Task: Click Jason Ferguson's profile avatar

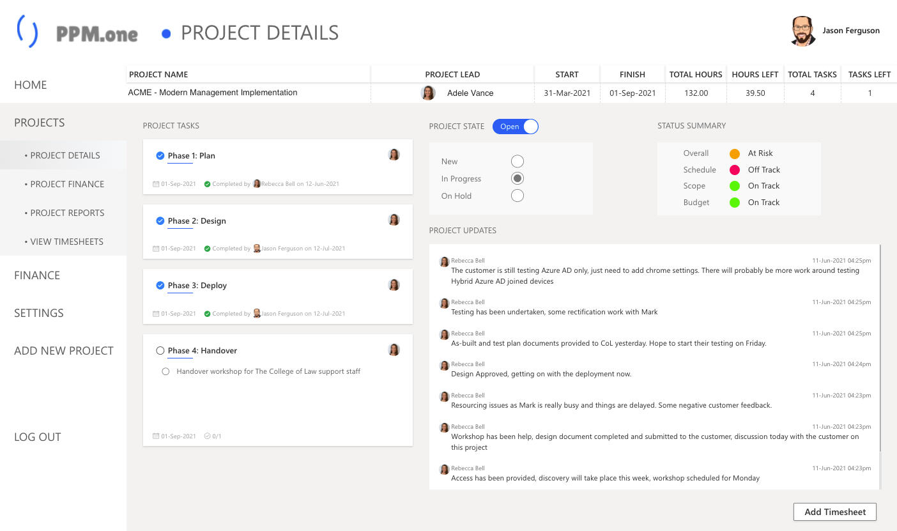Action: point(803,31)
